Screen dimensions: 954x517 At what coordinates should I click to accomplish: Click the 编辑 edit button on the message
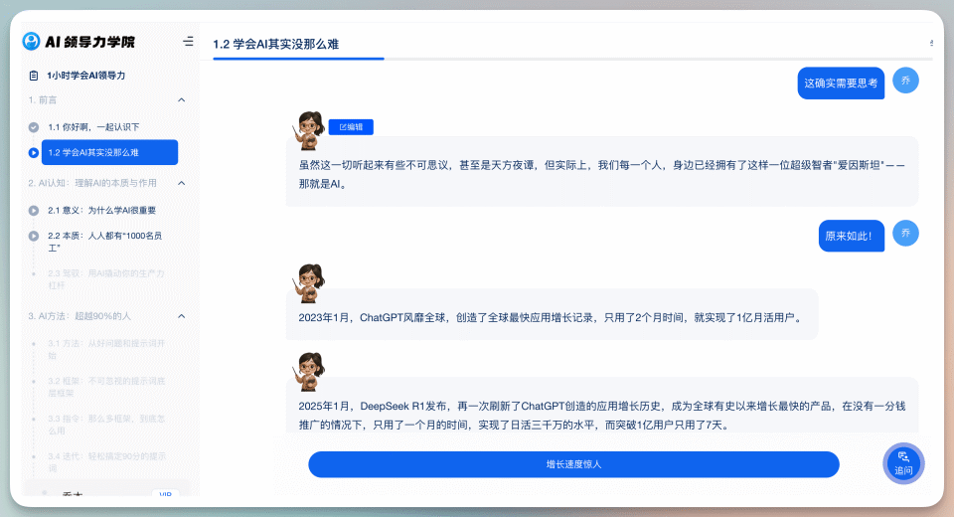(x=351, y=126)
